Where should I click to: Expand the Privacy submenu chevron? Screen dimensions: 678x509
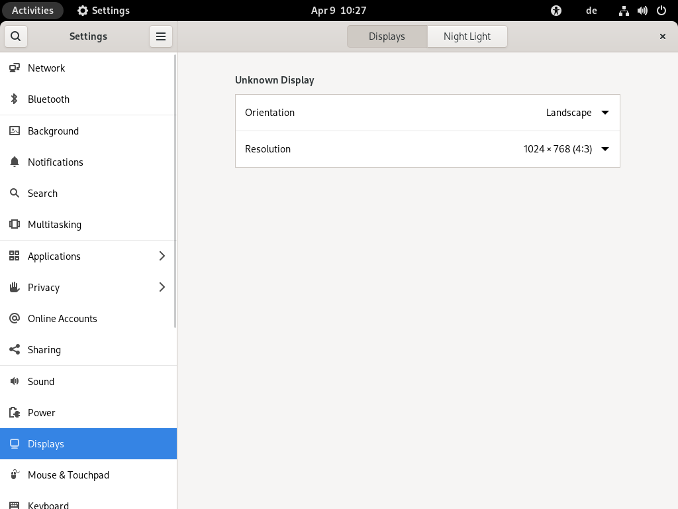pyautogui.click(x=162, y=288)
